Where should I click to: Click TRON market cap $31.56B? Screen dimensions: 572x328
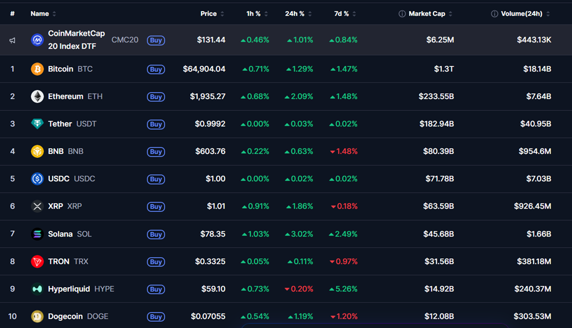[x=439, y=261]
